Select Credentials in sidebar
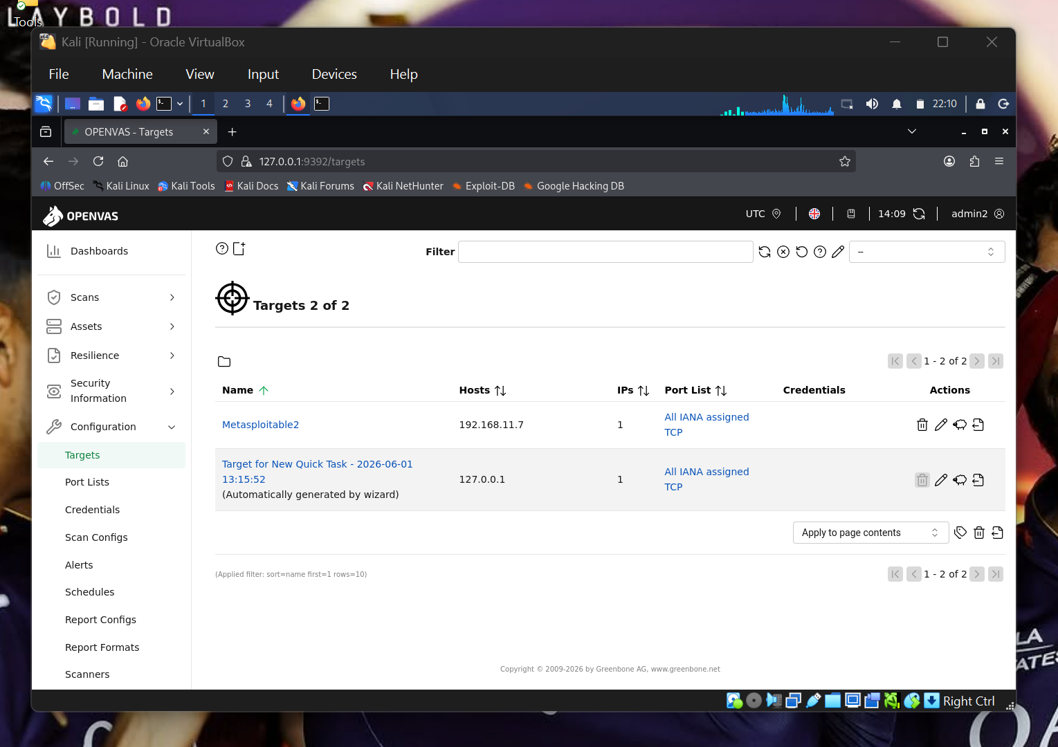 [x=92, y=510]
